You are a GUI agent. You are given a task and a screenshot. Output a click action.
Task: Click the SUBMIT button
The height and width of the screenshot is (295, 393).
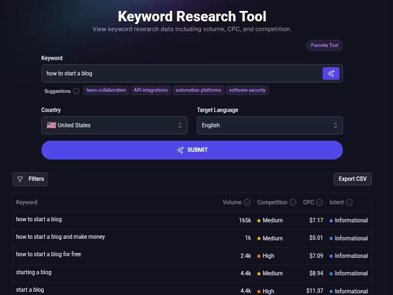[x=192, y=150]
